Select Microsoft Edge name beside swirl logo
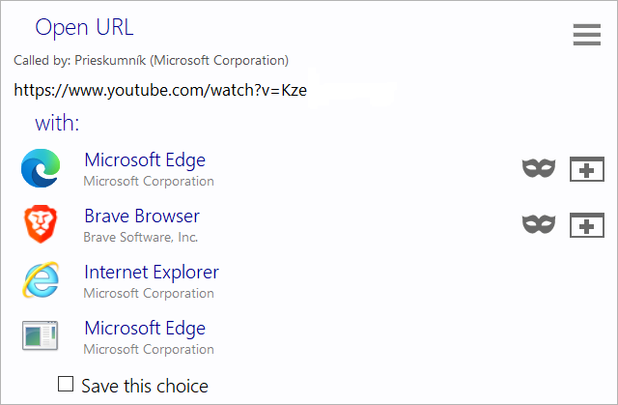This screenshot has height=405, width=618. tap(145, 159)
